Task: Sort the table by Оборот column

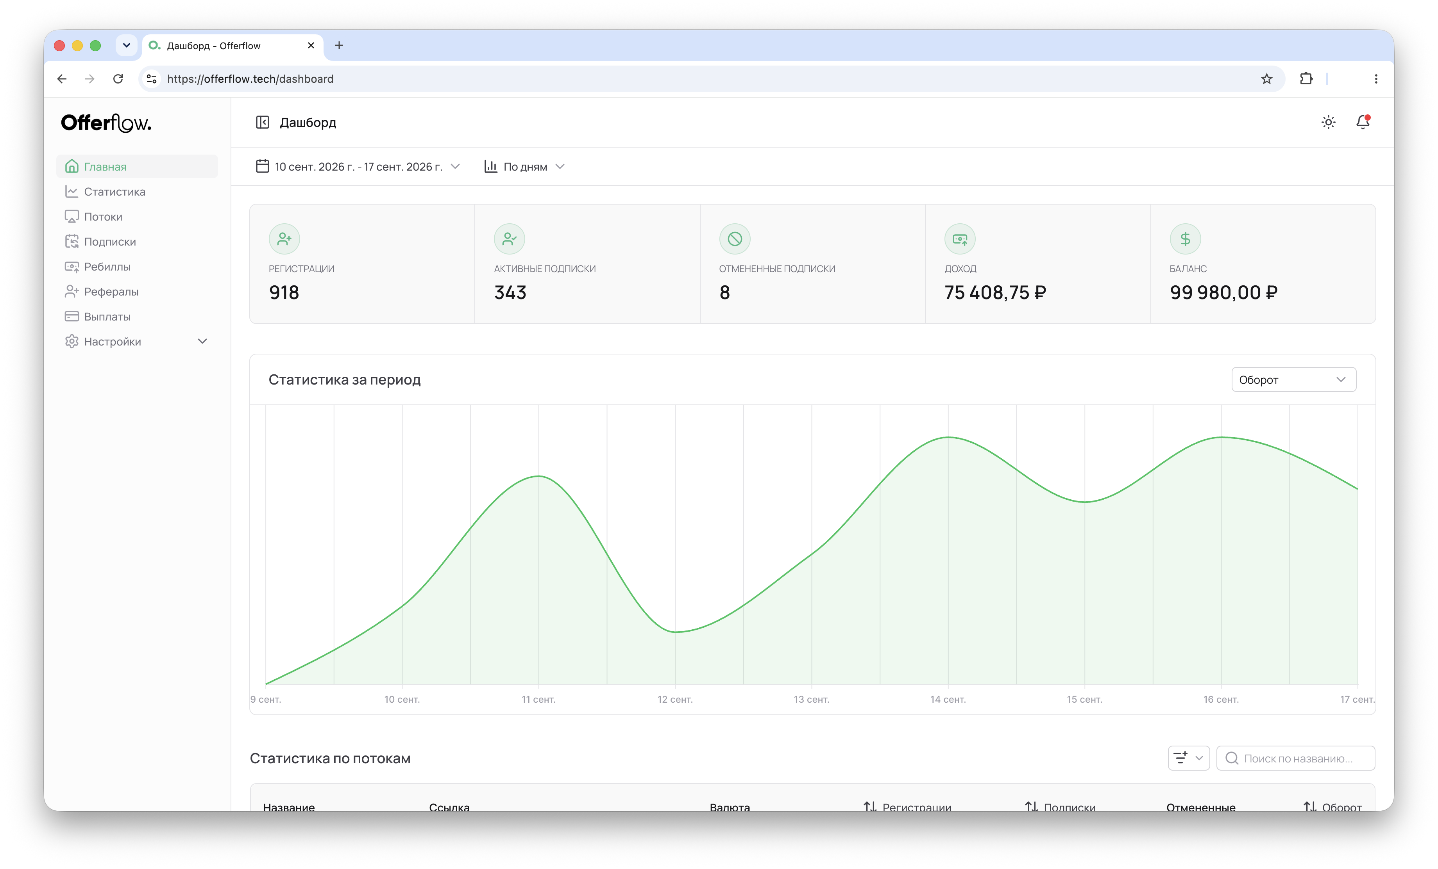Action: 1332,807
